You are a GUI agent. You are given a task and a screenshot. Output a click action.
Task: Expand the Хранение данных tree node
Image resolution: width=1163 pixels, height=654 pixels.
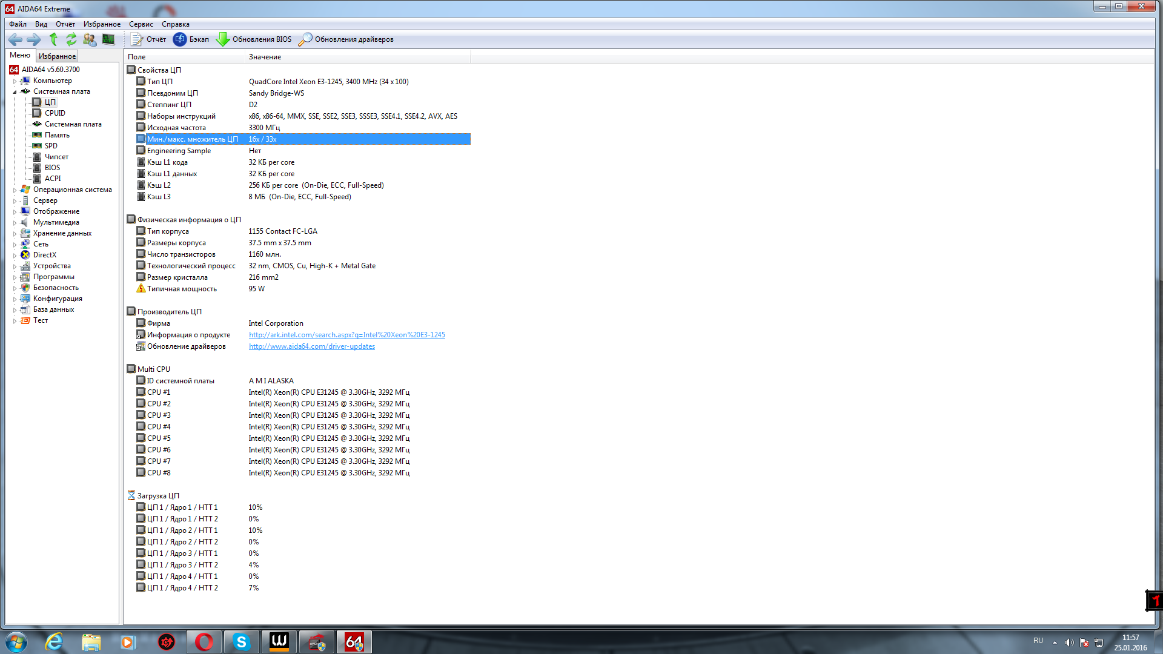(x=15, y=233)
